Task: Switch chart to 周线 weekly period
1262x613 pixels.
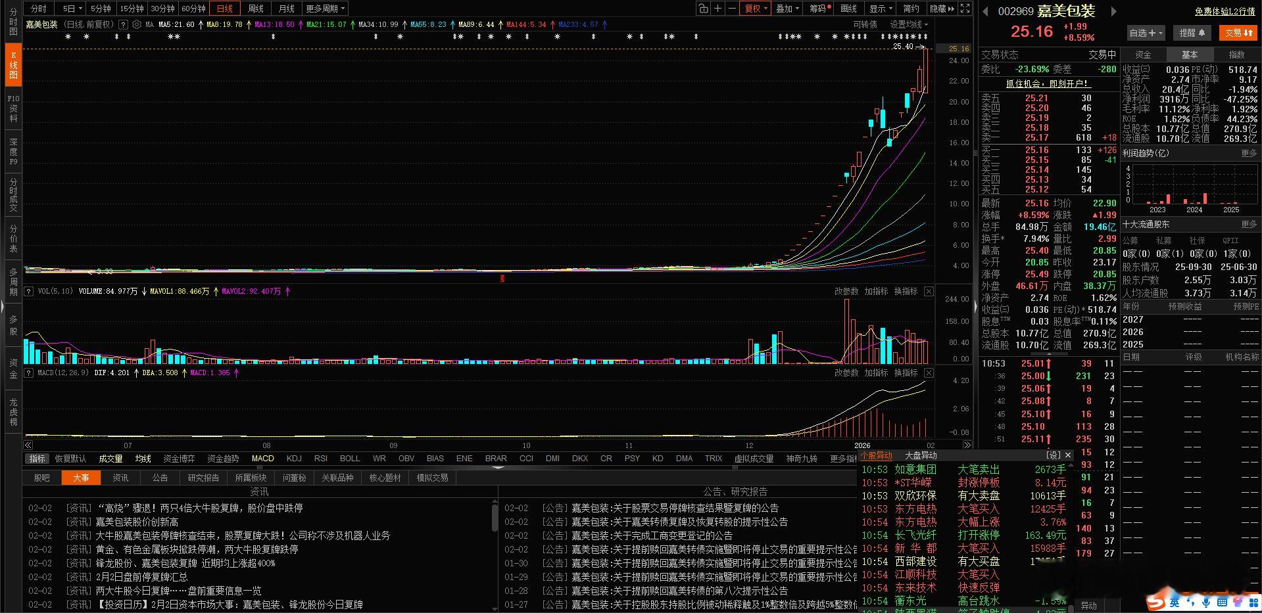Action: (x=255, y=9)
